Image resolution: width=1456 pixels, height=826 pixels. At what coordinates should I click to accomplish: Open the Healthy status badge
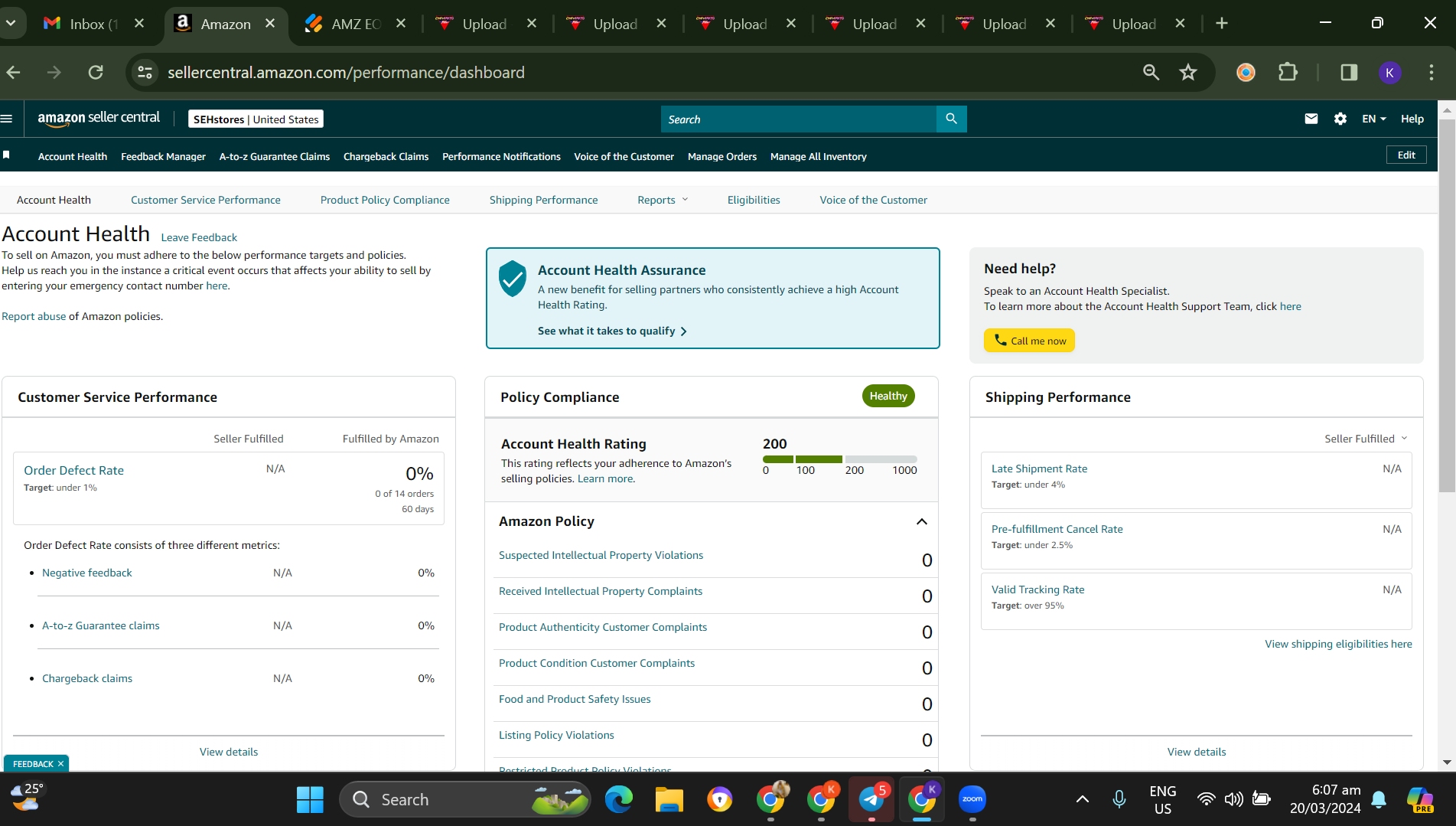888,396
